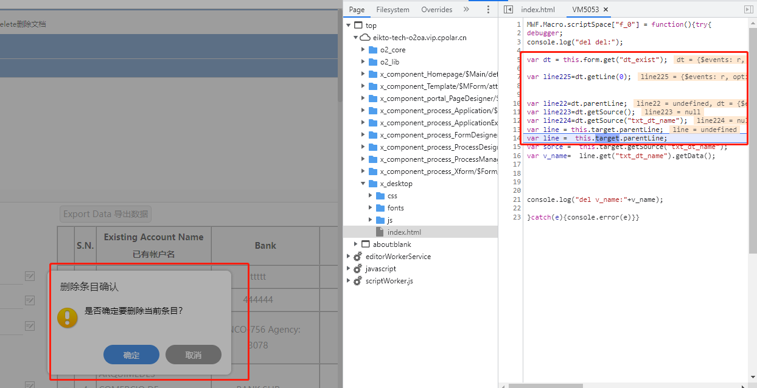Click the show navigator sidebar icon
The height and width of the screenshot is (388, 757).
tap(508, 10)
